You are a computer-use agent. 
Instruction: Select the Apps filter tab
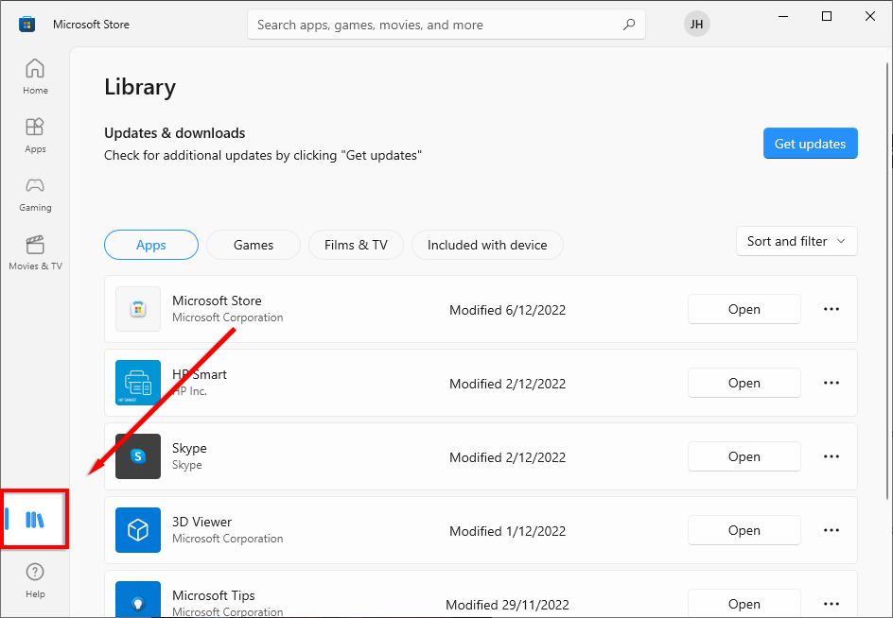pyautogui.click(x=151, y=245)
